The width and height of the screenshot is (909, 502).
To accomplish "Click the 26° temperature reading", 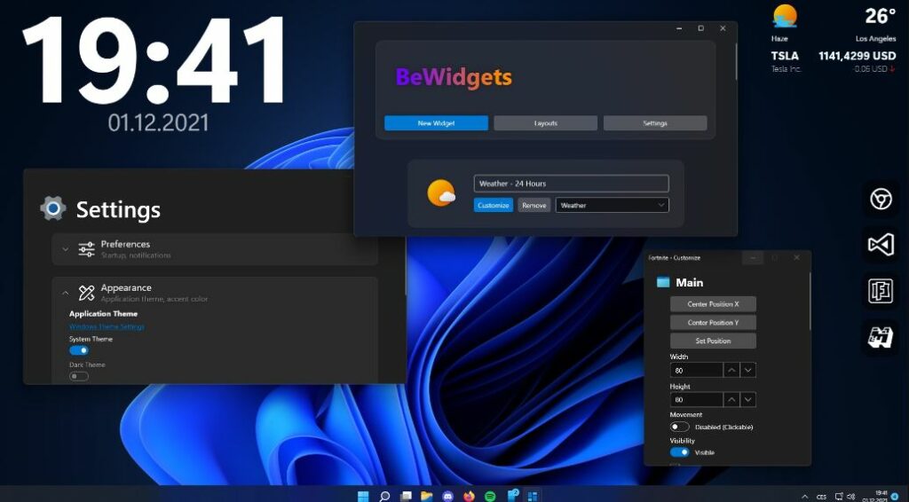I will coord(880,16).
